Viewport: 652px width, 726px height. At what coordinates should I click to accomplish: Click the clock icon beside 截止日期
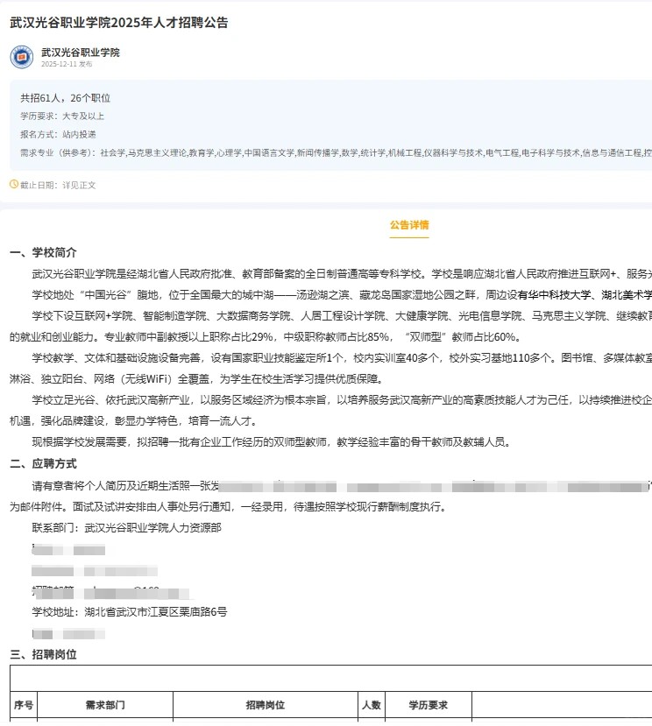14,184
